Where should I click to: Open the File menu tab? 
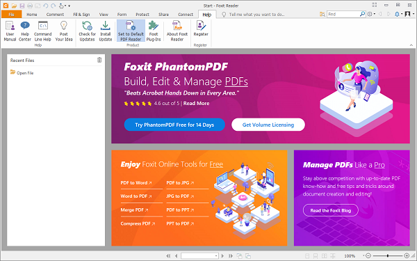(11, 15)
